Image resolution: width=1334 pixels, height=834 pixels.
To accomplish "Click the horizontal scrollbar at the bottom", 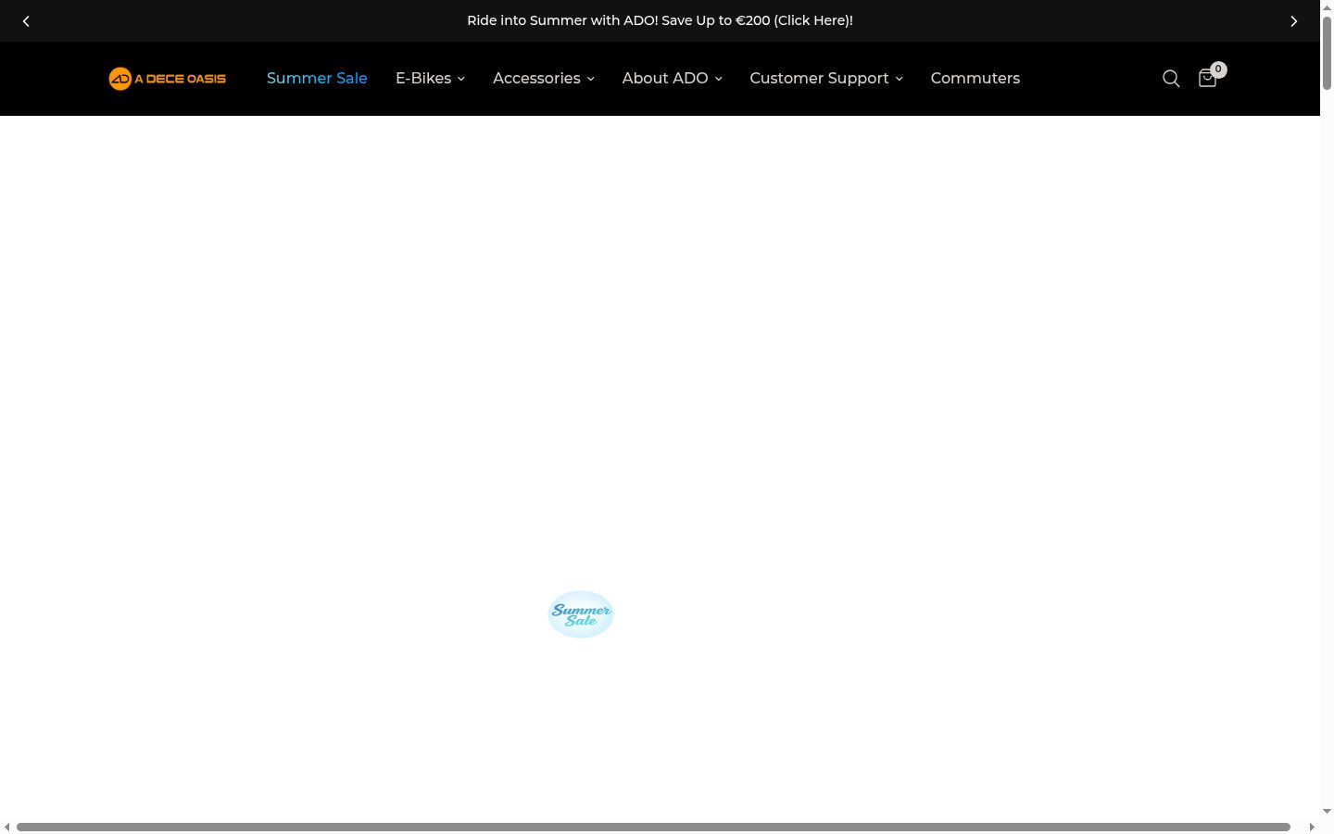I will (x=653, y=827).
